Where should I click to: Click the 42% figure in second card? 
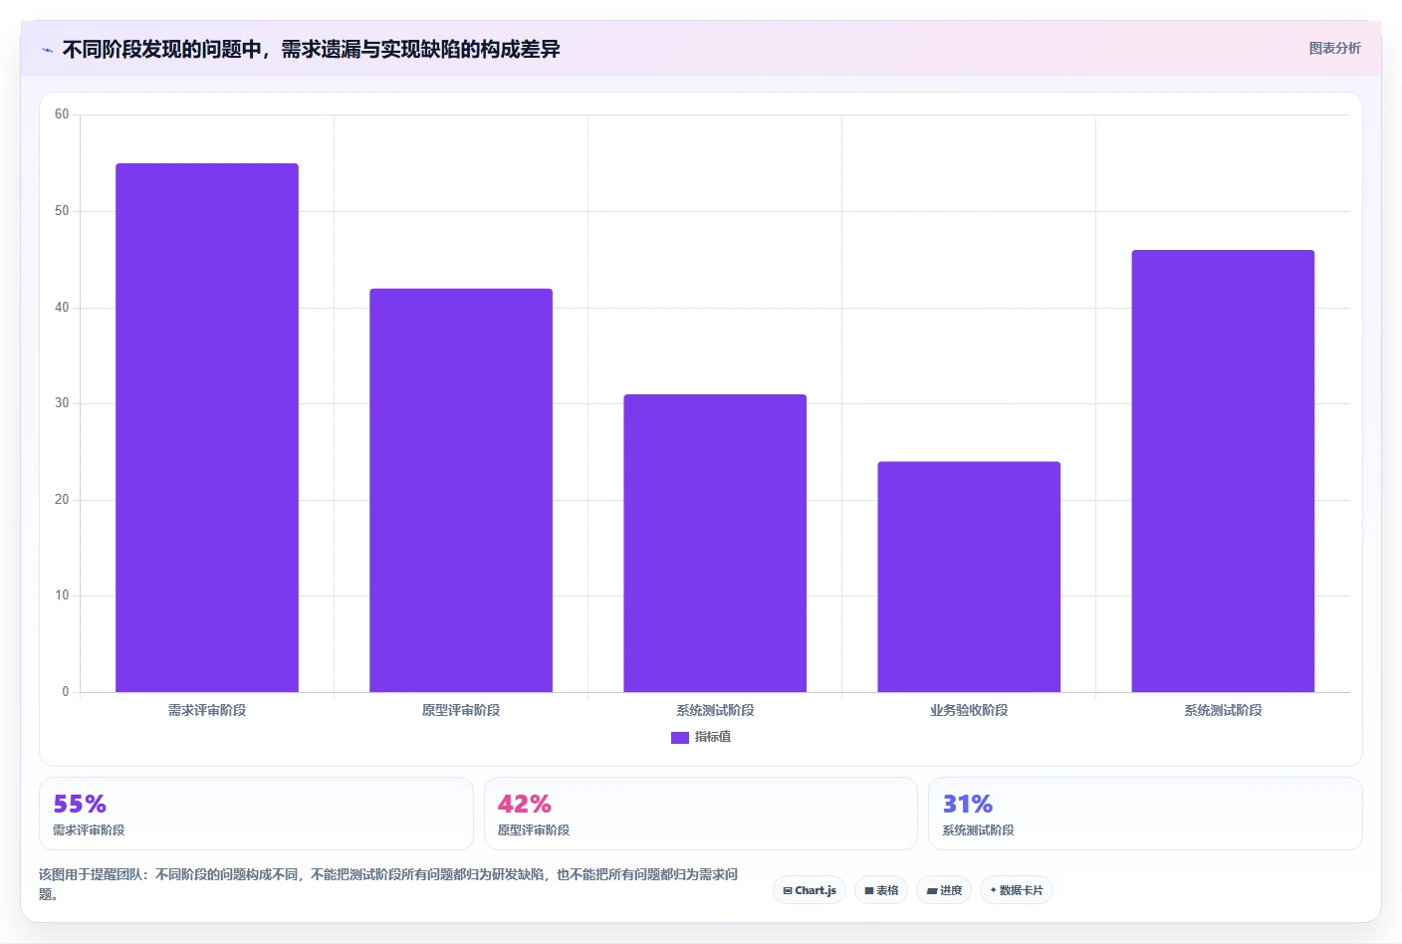[x=525, y=804]
